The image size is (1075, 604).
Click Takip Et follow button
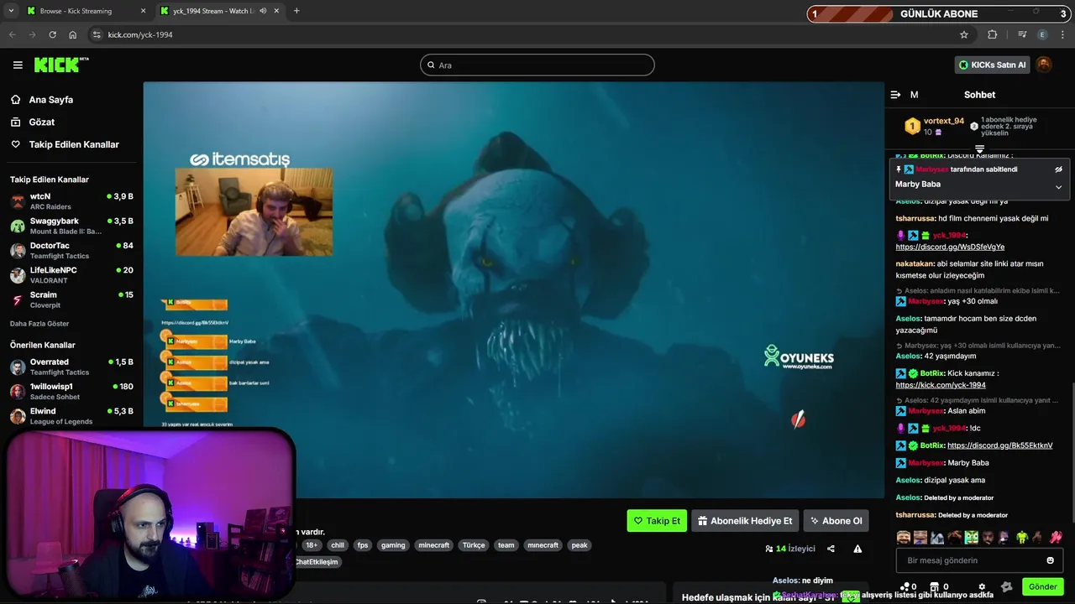(657, 521)
